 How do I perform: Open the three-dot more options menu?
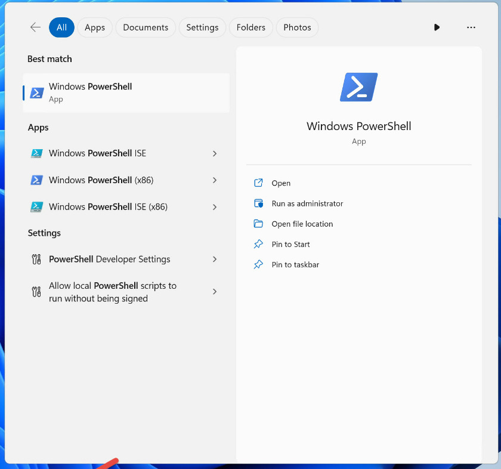point(471,27)
